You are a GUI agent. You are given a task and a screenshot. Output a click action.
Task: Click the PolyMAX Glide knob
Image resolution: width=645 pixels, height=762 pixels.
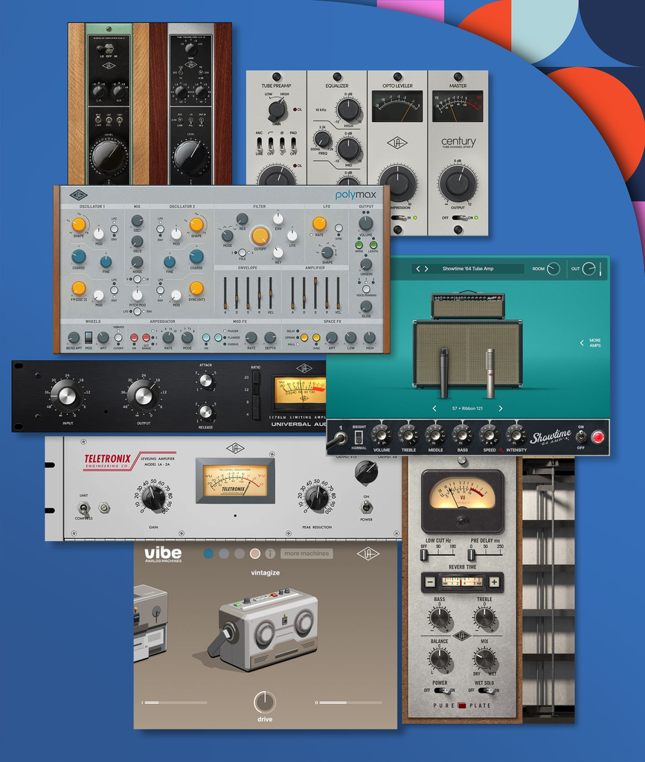point(366,306)
